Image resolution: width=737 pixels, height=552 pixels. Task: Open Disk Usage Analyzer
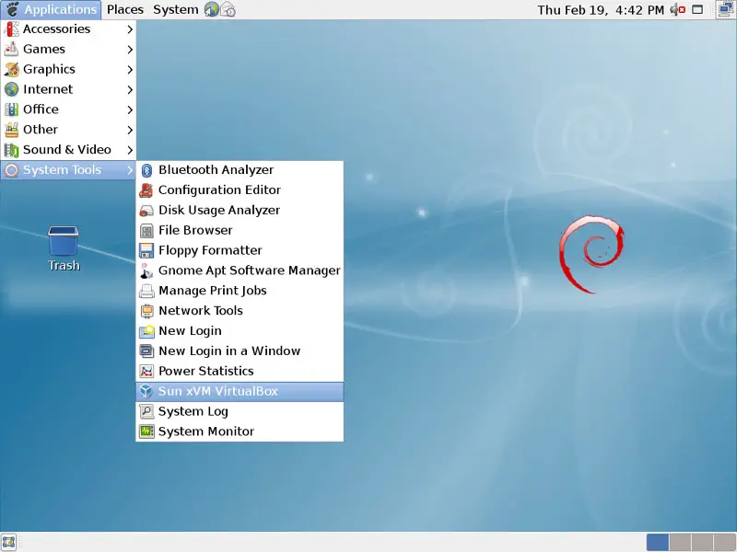pos(240,211)
